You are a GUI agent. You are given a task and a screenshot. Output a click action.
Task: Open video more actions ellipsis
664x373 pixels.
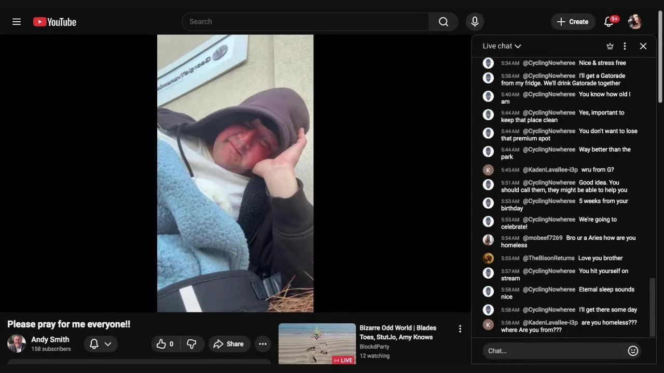pyautogui.click(x=263, y=344)
